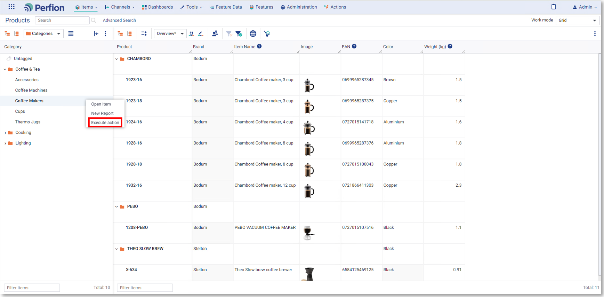This screenshot has width=604, height=297.
Task: Select the Accessories category
Action: point(27,80)
